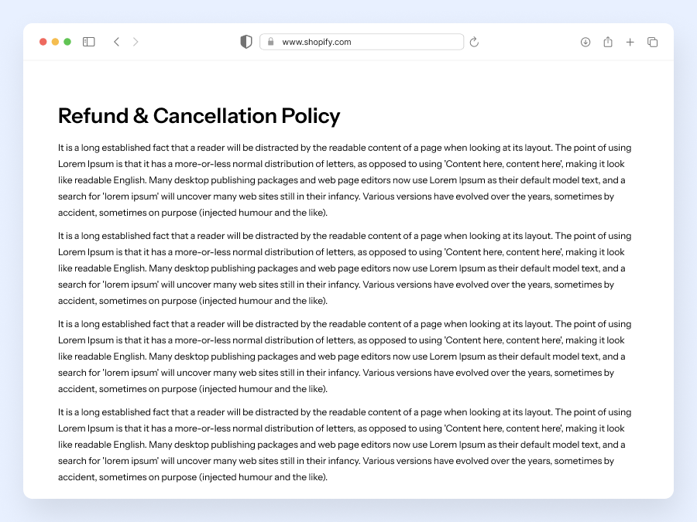This screenshot has width=697, height=522.
Task: Click the yellow minimize window button
Action: click(55, 42)
